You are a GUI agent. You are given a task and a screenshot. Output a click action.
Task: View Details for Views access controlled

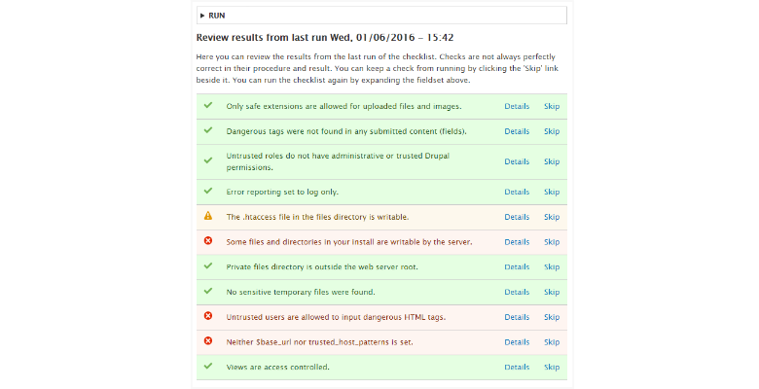[x=517, y=367]
